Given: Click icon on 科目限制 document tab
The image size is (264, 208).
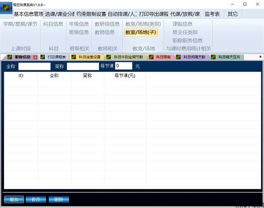Looking at the screenshot, I should click(151, 57).
